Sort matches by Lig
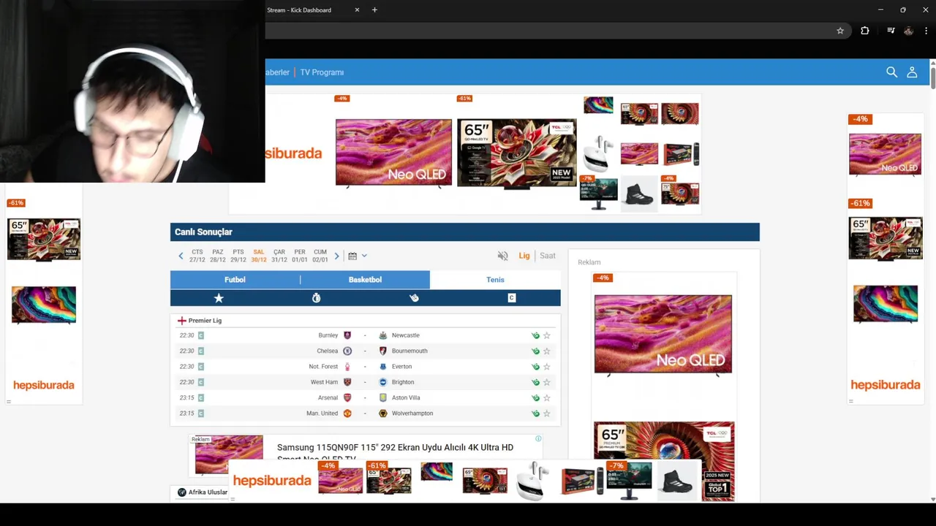Viewport: 936px width, 526px height. pyautogui.click(x=524, y=256)
